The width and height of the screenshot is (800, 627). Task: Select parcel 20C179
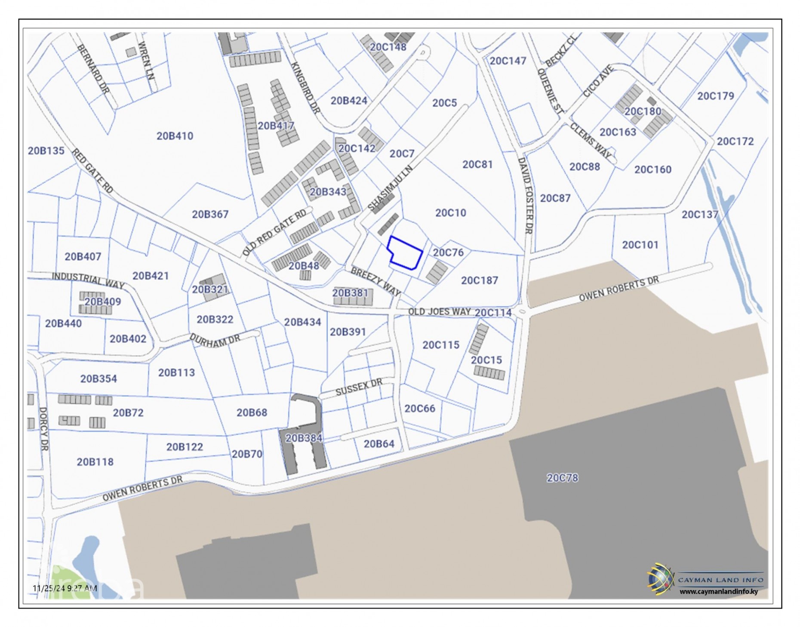click(x=715, y=96)
